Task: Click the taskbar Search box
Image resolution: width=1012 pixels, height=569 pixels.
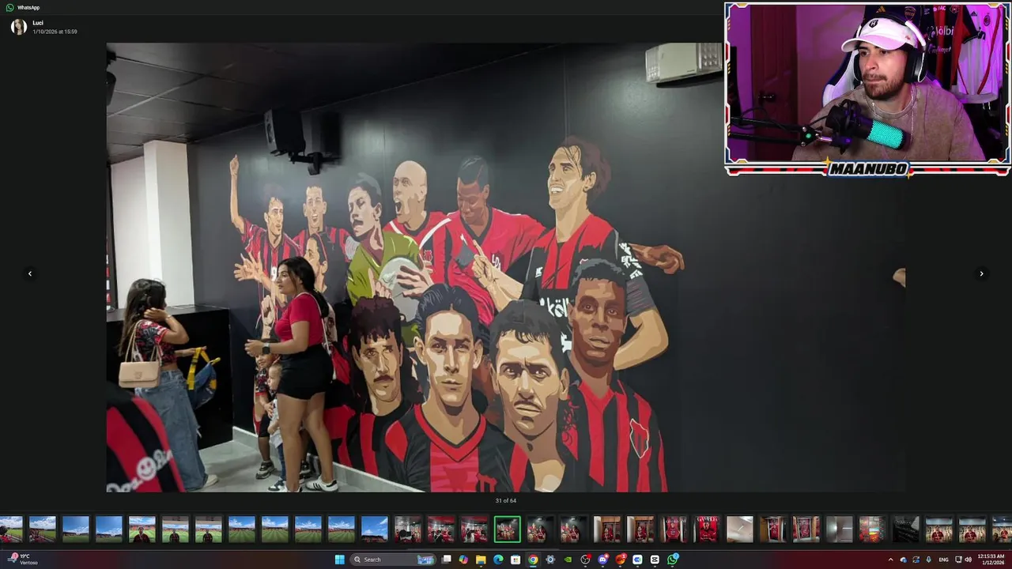Action: pyautogui.click(x=393, y=560)
